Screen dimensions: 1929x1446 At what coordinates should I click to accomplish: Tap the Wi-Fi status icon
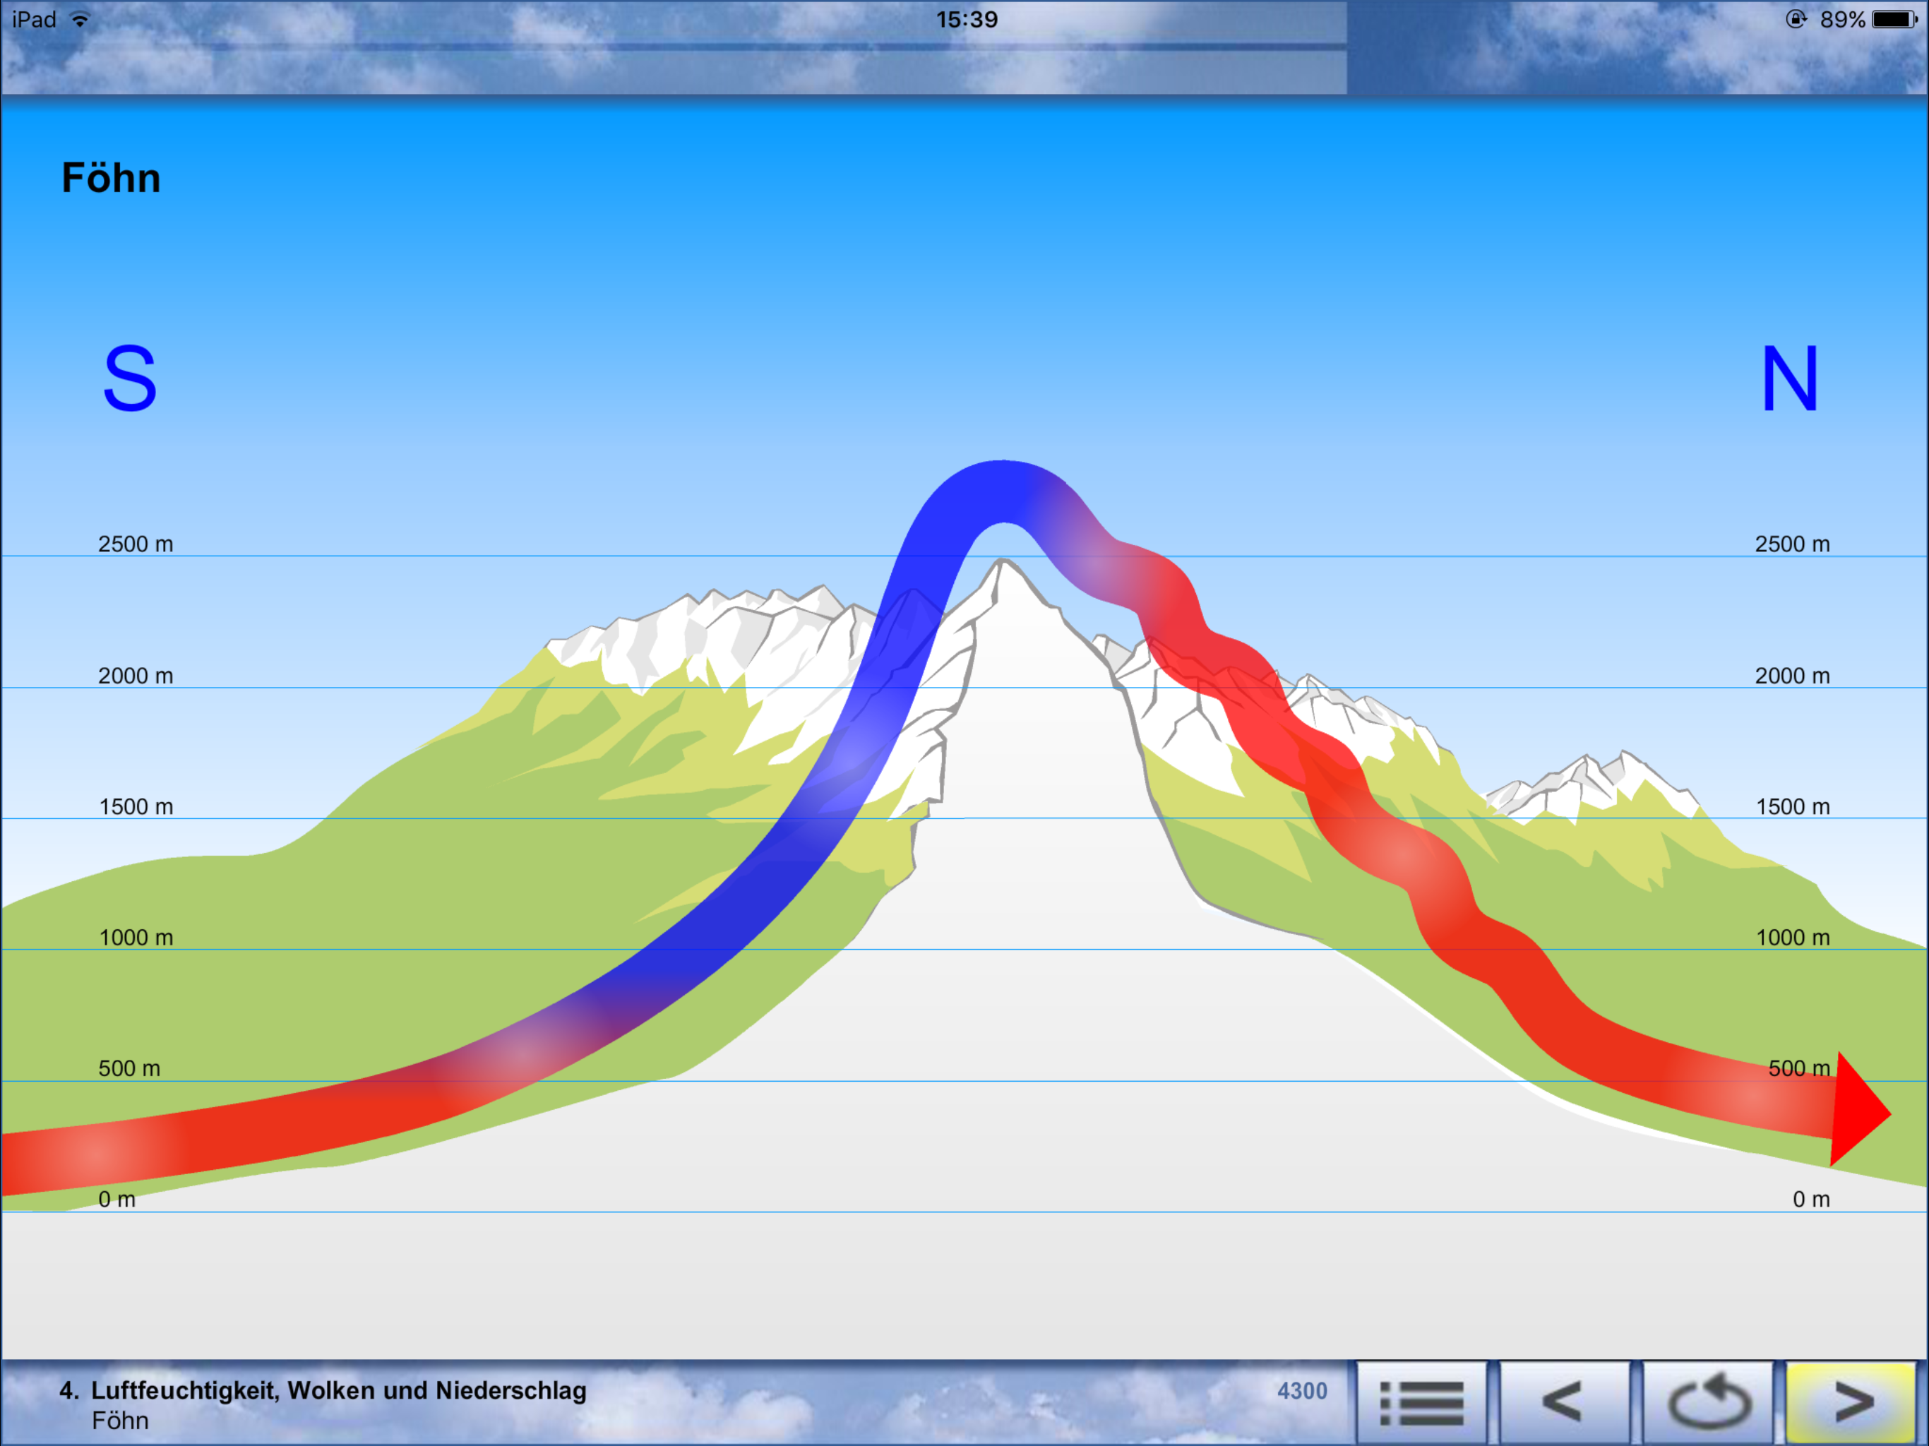(x=80, y=19)
